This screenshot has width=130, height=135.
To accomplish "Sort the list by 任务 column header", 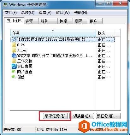I will [x=53, y=33].
